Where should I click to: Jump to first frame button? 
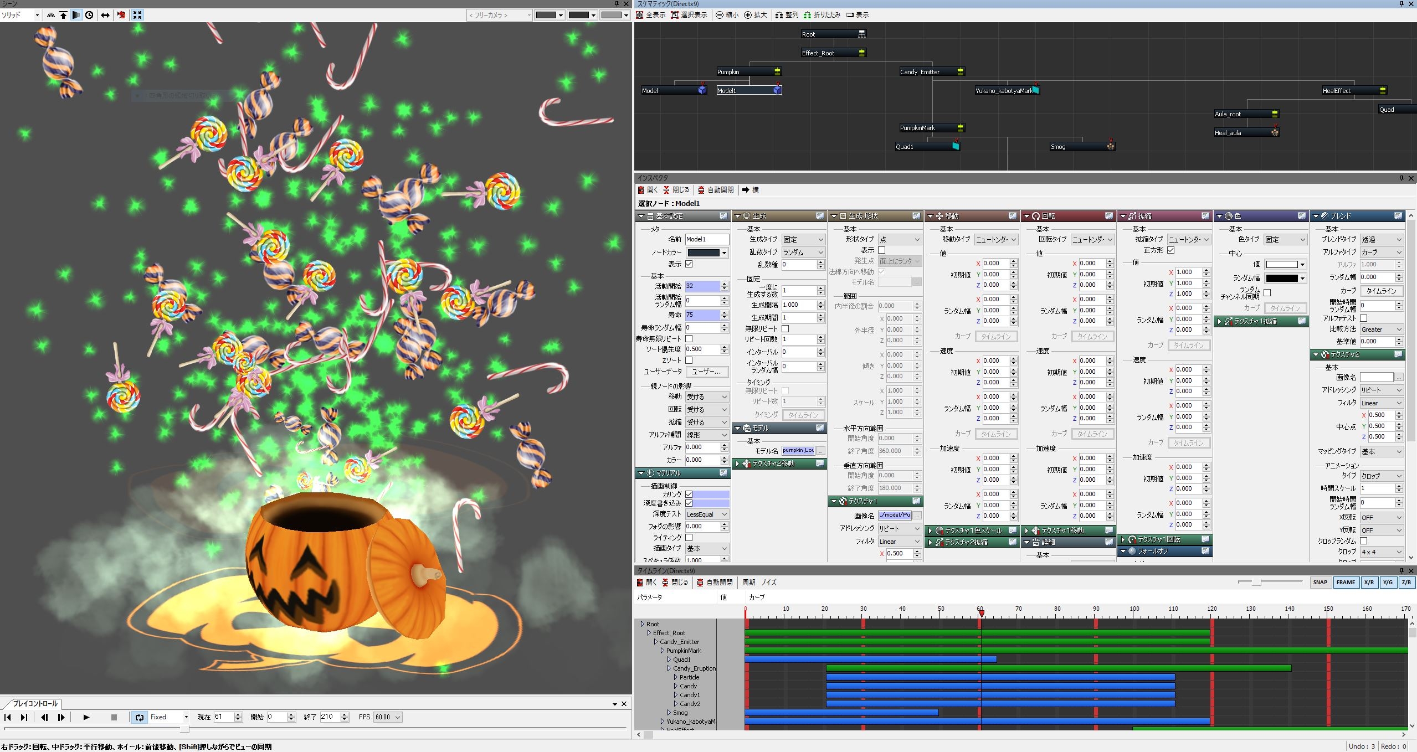click(8, 717)
